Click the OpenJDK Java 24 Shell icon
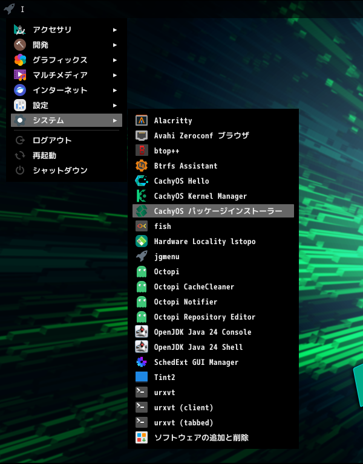The width and height of the screenshot is (363, 464). 142,347
